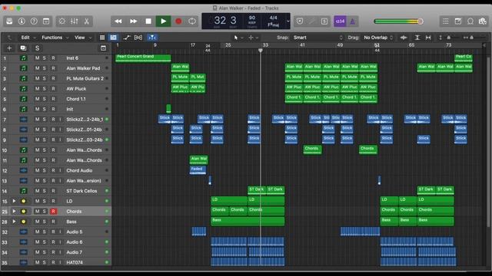Click the tempo 90 display
The width and height of the screenshot is (492, 276).
252,18
